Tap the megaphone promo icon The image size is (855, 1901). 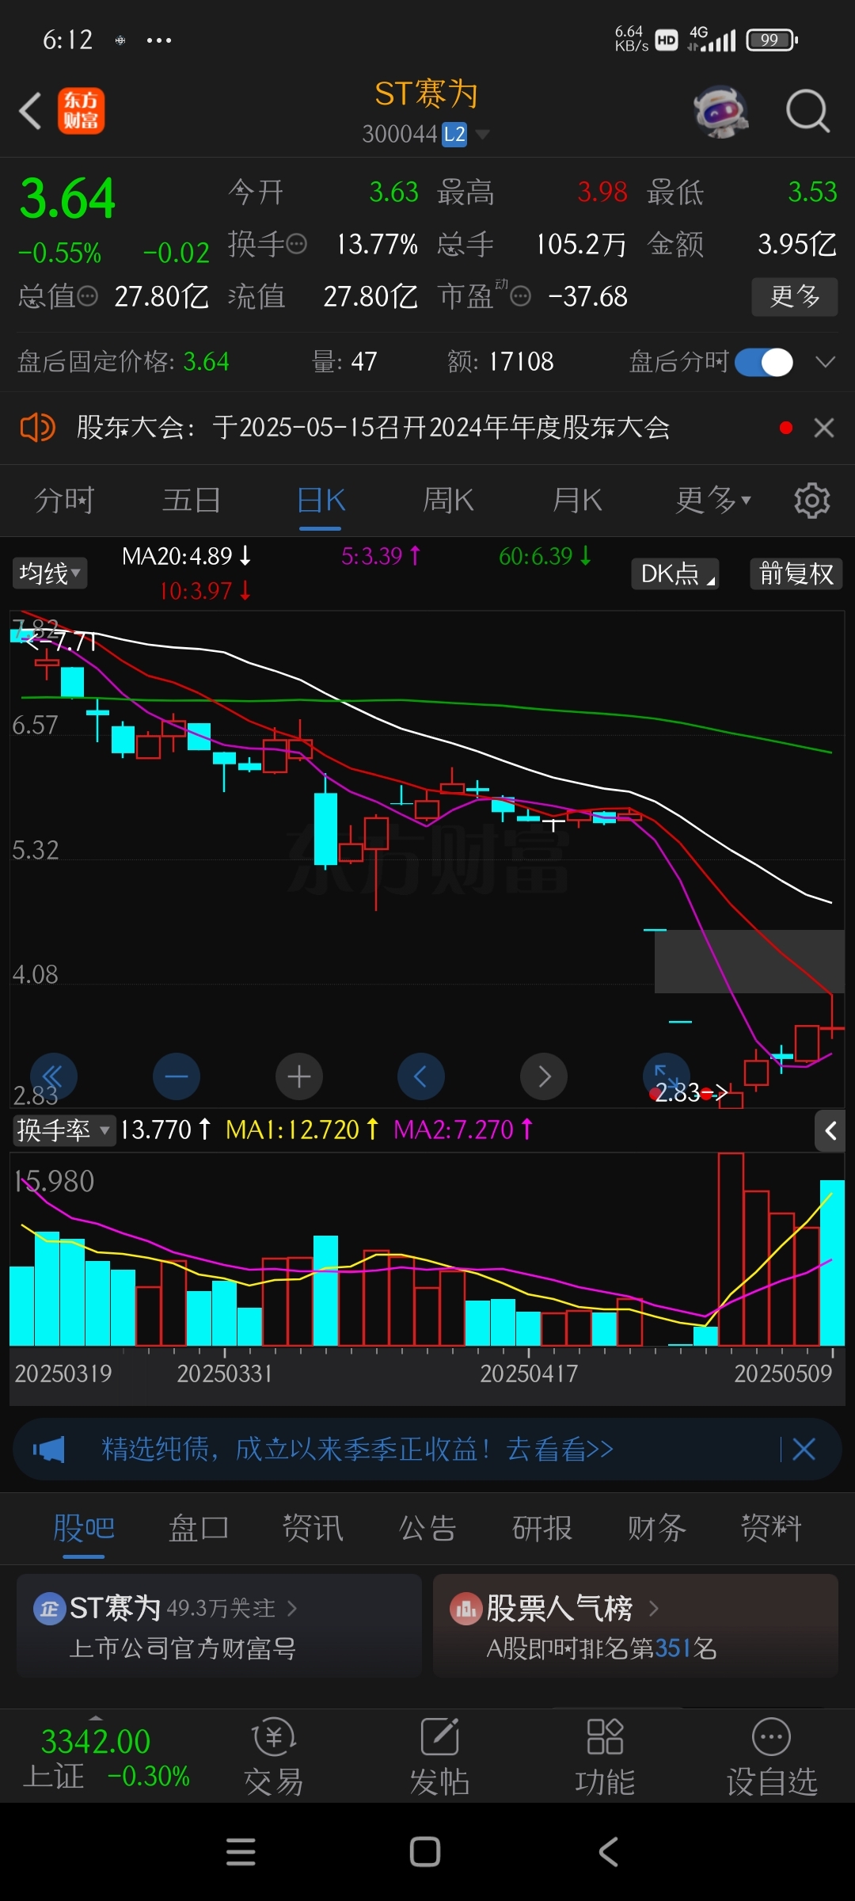pos(49,1450)
